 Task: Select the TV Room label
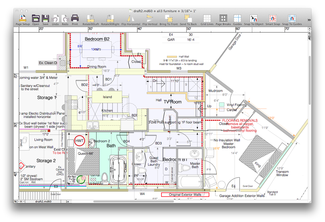pos(173,102)
